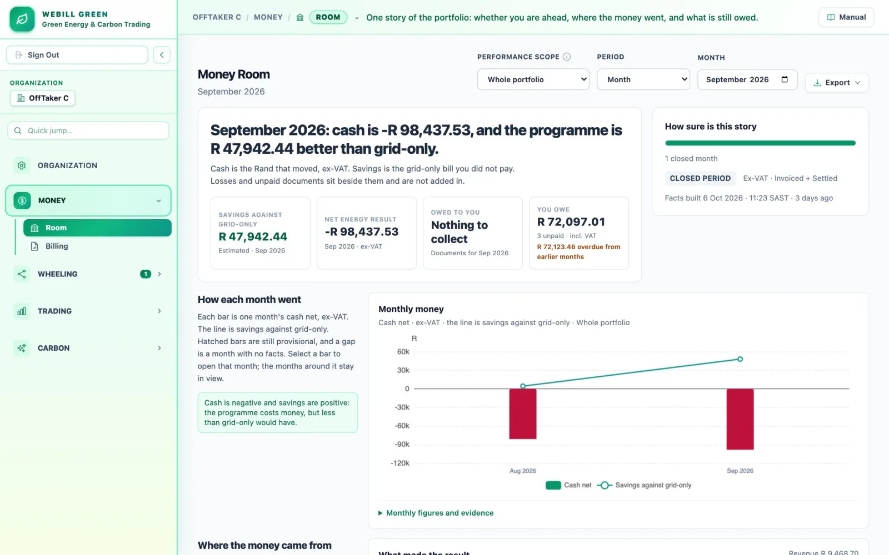
Task: Select the Trading menu item
Action: click(88, 311)
